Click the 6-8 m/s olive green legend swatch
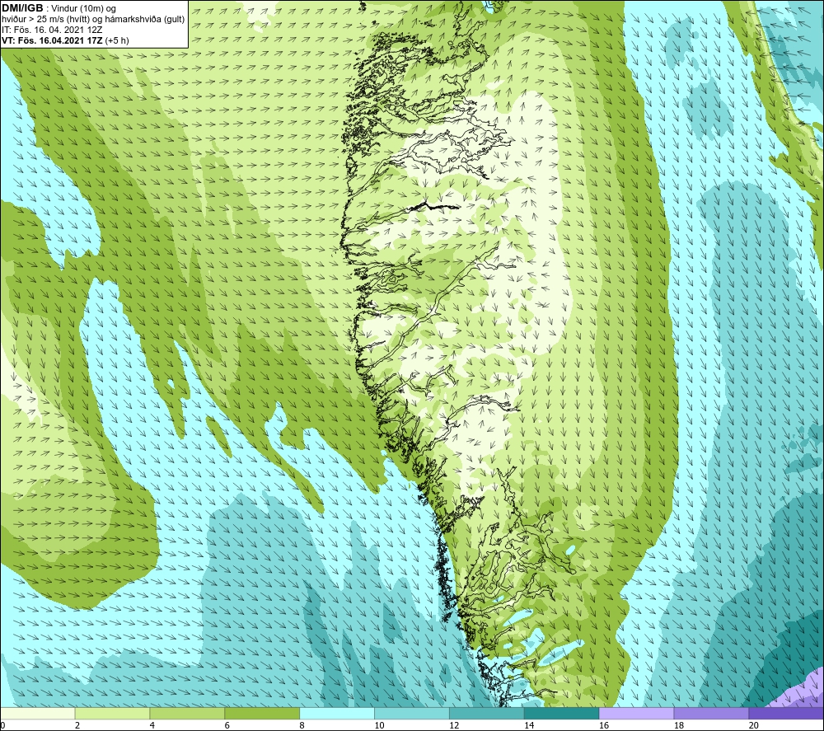824x731 pixels. [262, 713]
